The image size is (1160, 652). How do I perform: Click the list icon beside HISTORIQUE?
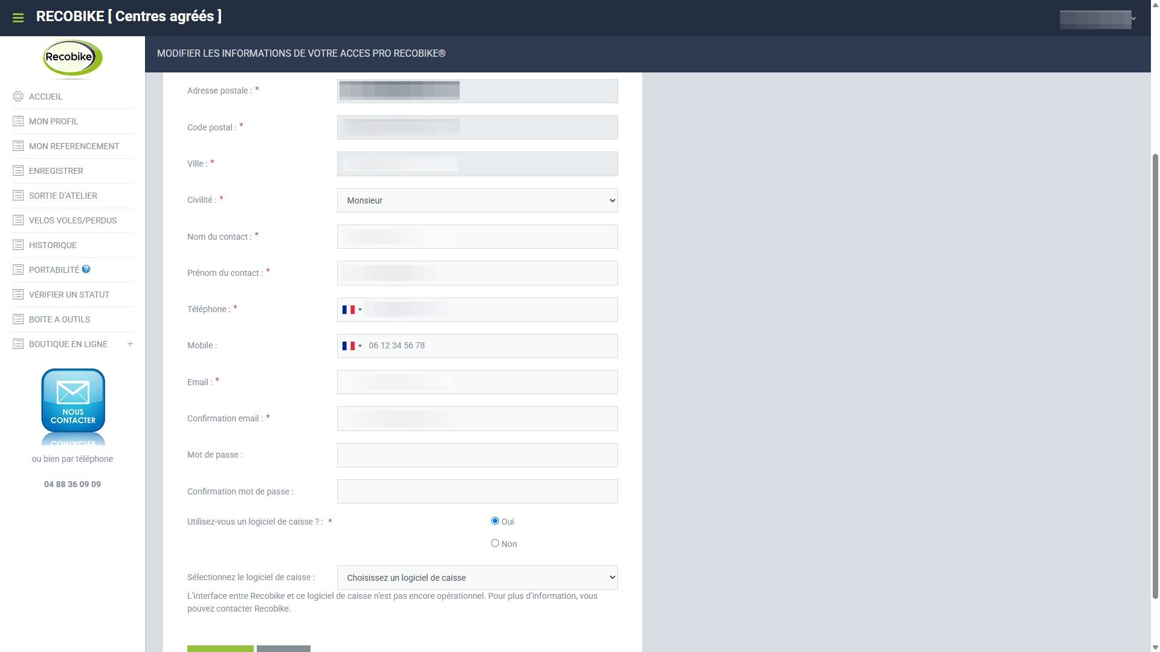[18, 245]
